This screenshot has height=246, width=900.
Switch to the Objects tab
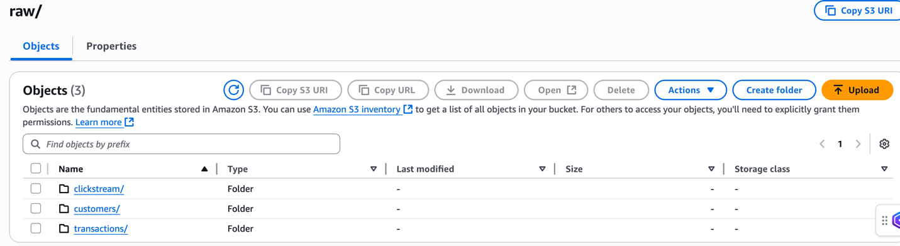41,46
